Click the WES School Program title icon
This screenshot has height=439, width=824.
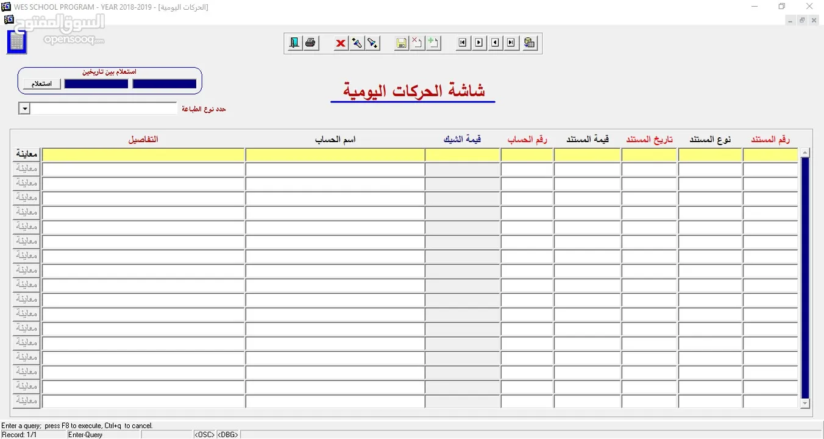click(x=6, y=7)
